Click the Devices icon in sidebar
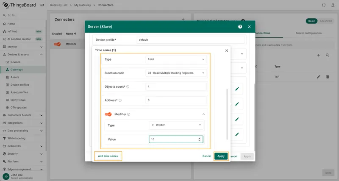This screenshot has width=339, height=181. tap(7, 62)
